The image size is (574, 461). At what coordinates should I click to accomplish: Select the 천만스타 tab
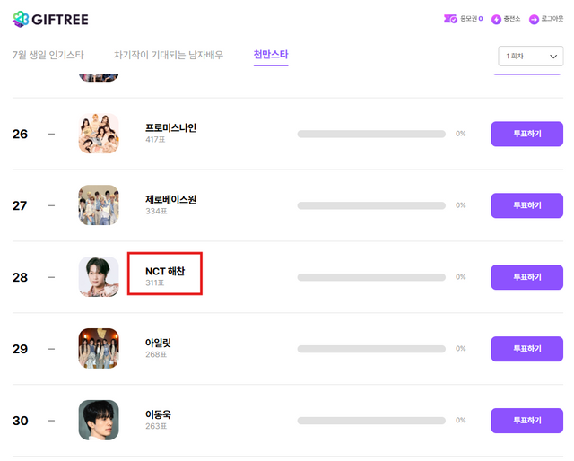coord(271,56)
